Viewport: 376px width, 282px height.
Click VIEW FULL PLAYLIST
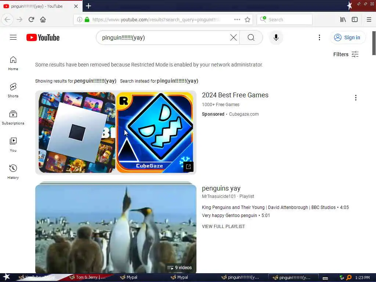(x=224, y=226)
